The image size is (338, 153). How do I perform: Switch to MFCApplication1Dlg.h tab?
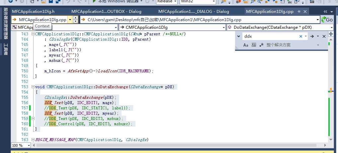[33, 11]
